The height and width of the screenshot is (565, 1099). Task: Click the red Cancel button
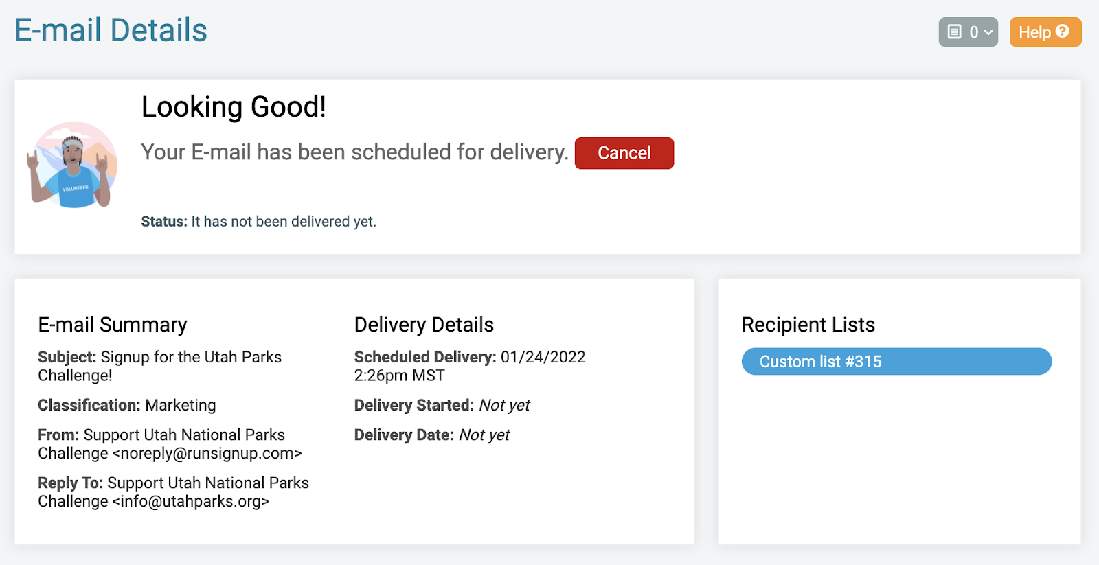[624, 153]
